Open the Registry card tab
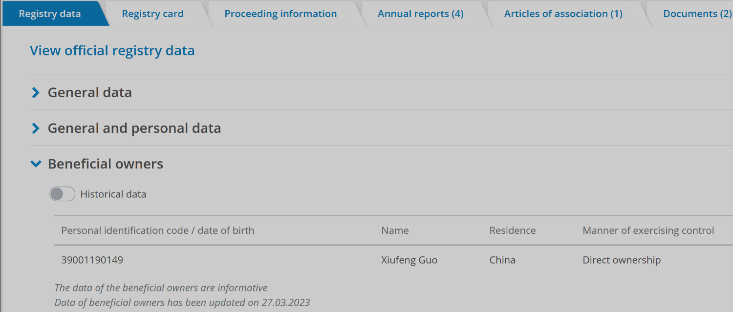Image resolution: width=733 pixels, height=312 pixels. [x=153, y=14]
